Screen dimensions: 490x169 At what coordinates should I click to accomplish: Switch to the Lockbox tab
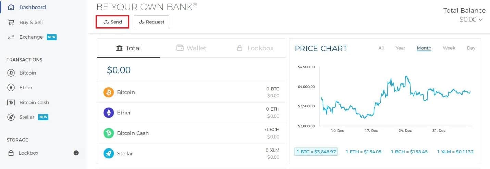(x=255, y=48)
